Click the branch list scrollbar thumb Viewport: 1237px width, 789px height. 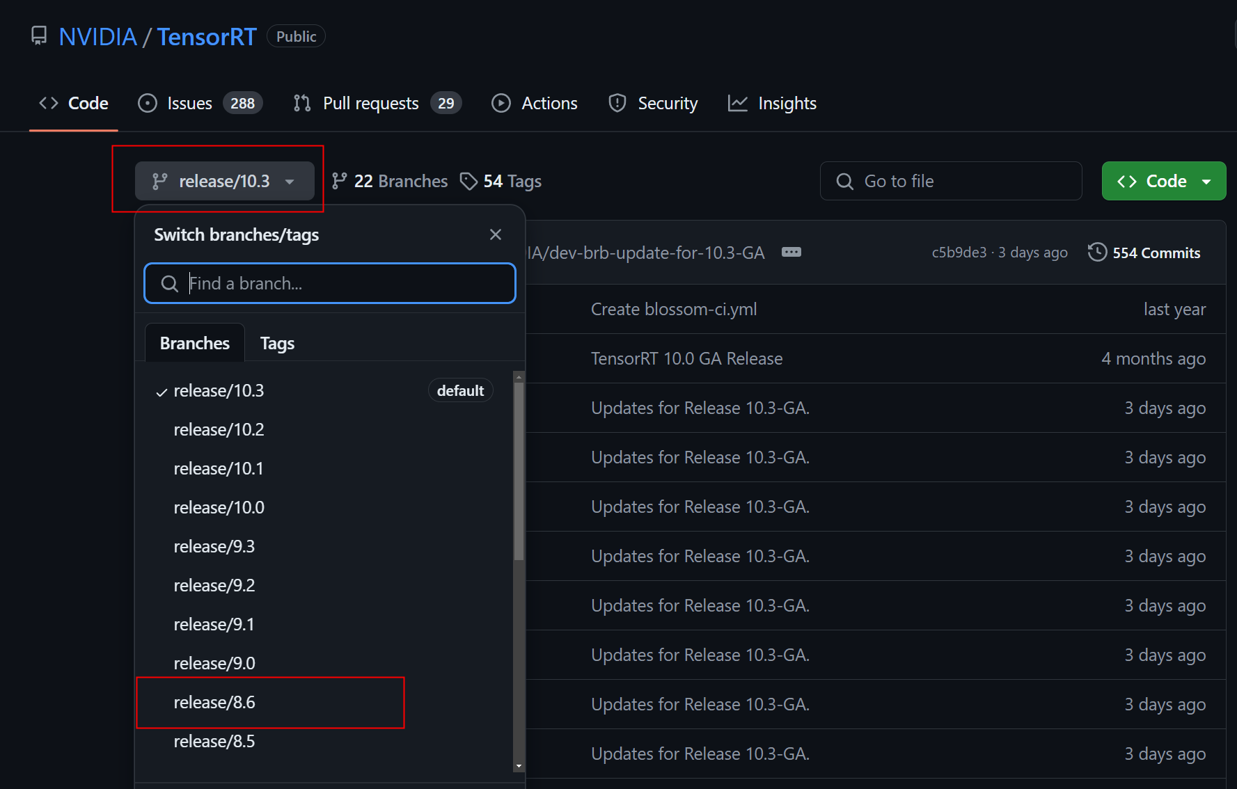click(519, 471)
